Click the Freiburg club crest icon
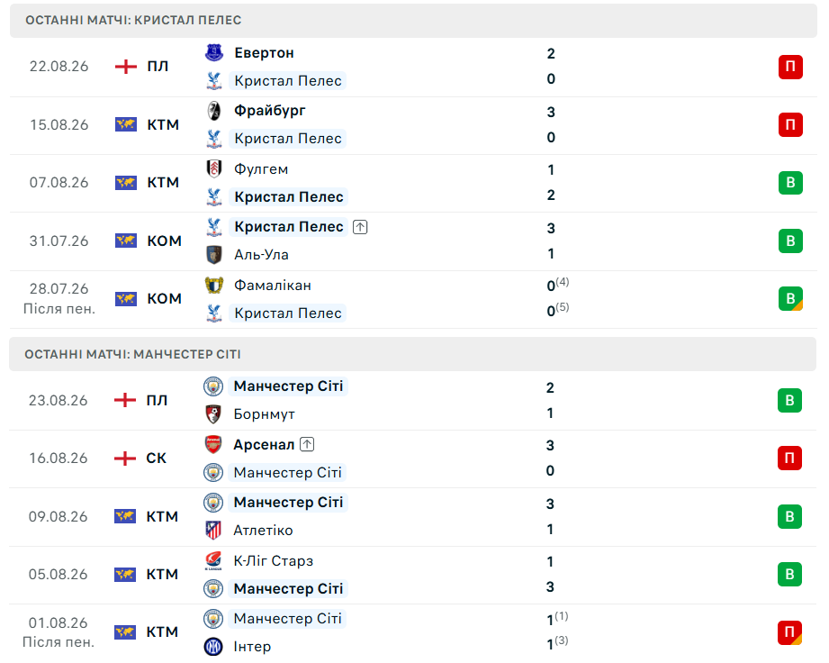 [214, 111]
